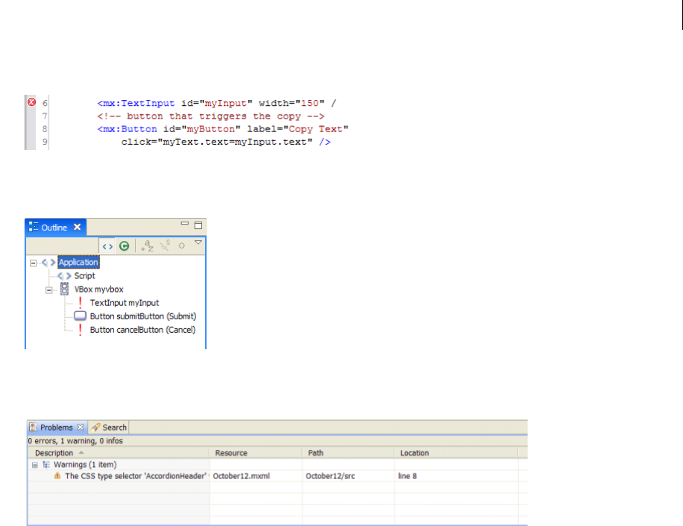Viewport: 683px width, 526px height.
Task: Click the mx:Button tag in code
Action: tap(128, 129)
